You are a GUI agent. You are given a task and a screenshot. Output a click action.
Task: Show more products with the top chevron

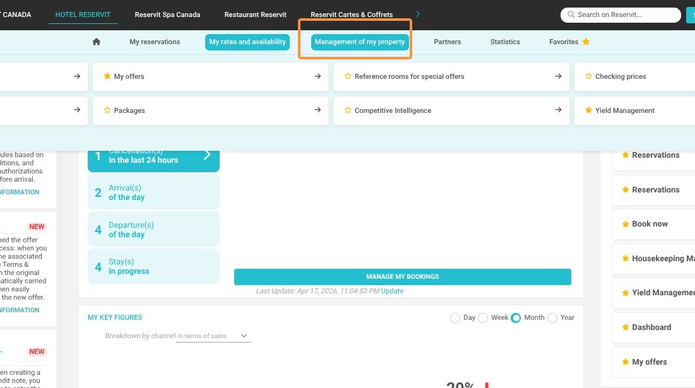coord(417,14)
